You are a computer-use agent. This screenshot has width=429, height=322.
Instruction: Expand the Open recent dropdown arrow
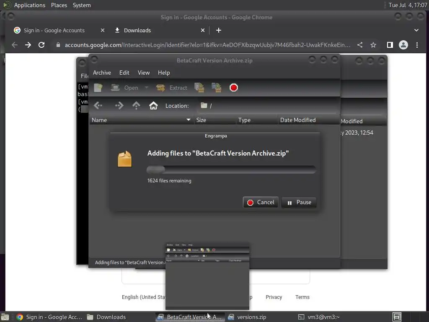tap(146, 88)
